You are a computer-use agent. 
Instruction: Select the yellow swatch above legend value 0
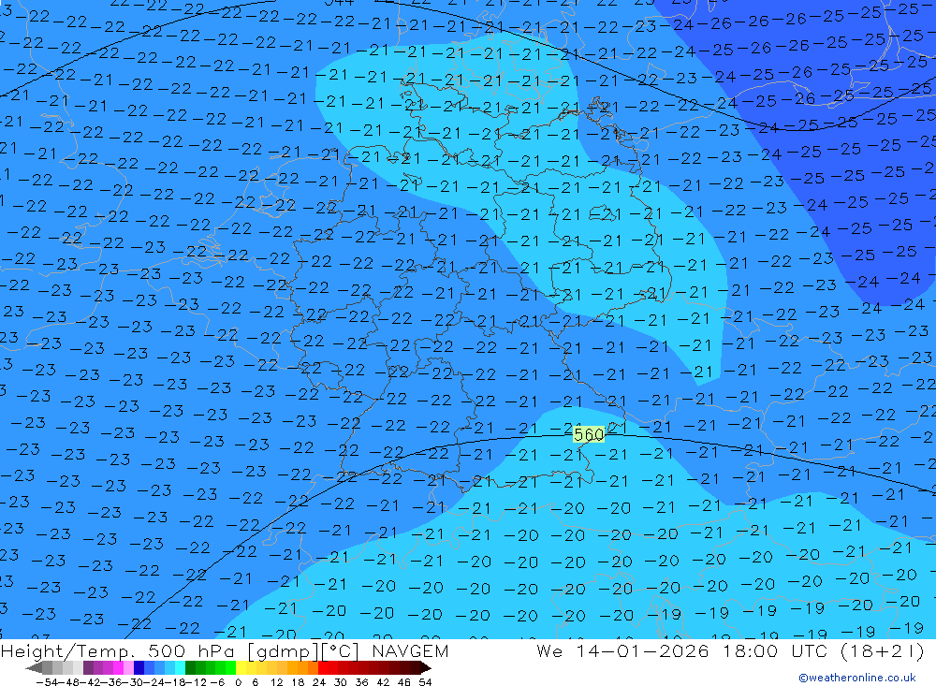click(x=241, y=667)
